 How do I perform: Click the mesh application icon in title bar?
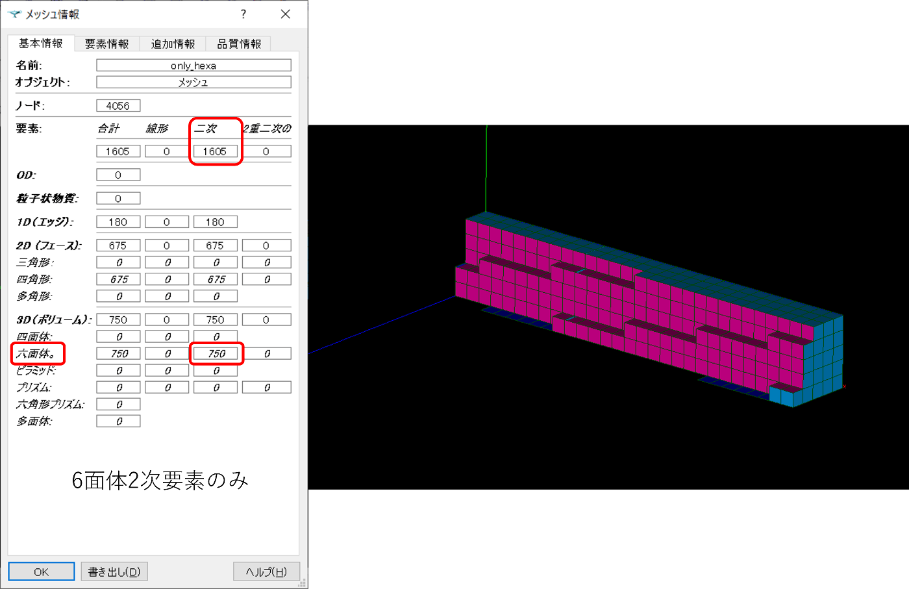pyautogui.click(x=14, y=13)
